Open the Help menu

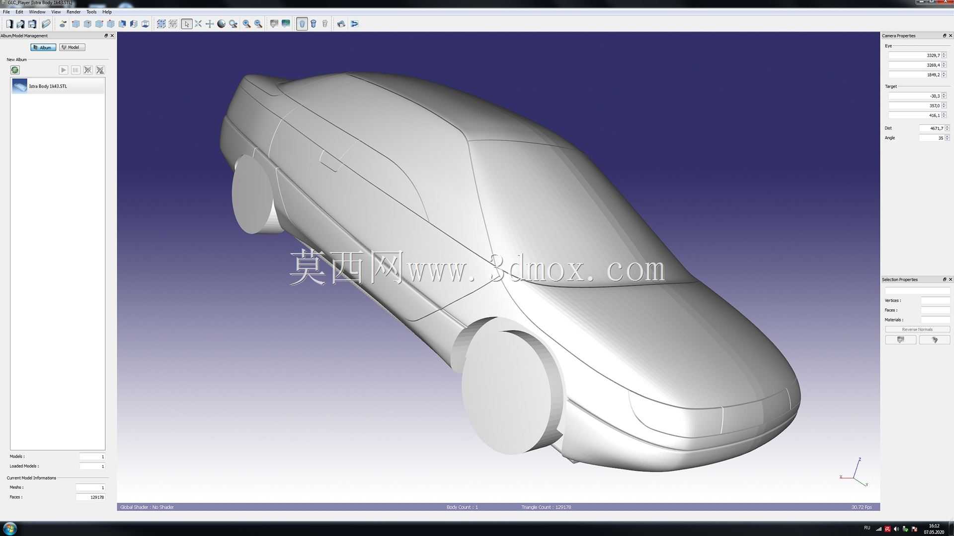(107, 12)
